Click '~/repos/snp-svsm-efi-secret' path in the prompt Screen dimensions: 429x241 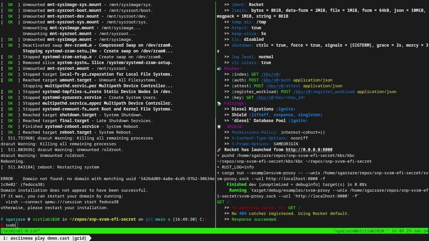(103, 219)
